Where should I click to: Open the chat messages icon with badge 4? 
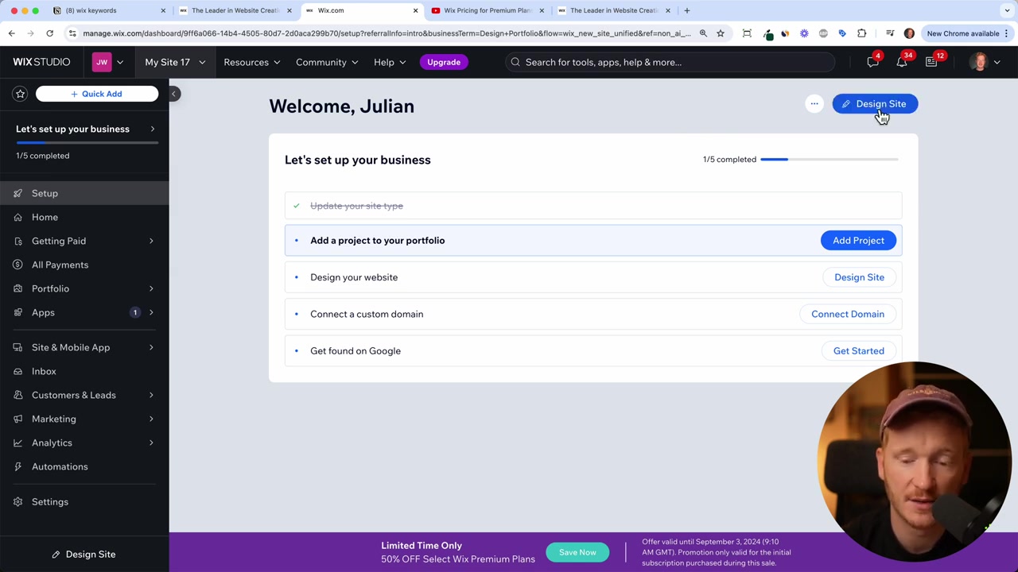tap(872, 62)
